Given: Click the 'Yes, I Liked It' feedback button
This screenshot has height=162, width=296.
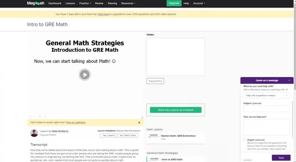Looking at the screenshot, I should (108, 136).
